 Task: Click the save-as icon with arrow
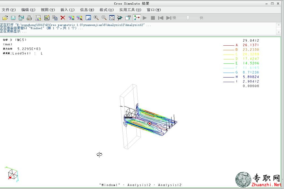pos(21,18)
